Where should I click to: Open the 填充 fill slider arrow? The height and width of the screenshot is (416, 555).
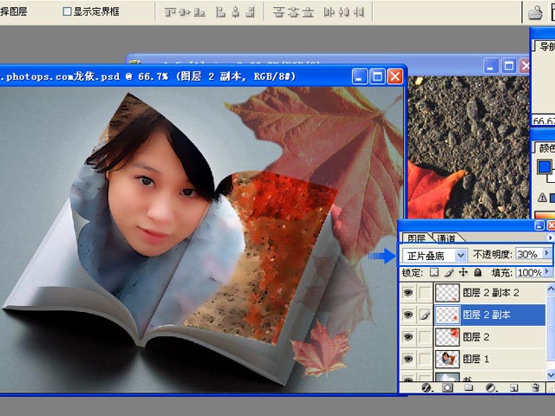547,273
